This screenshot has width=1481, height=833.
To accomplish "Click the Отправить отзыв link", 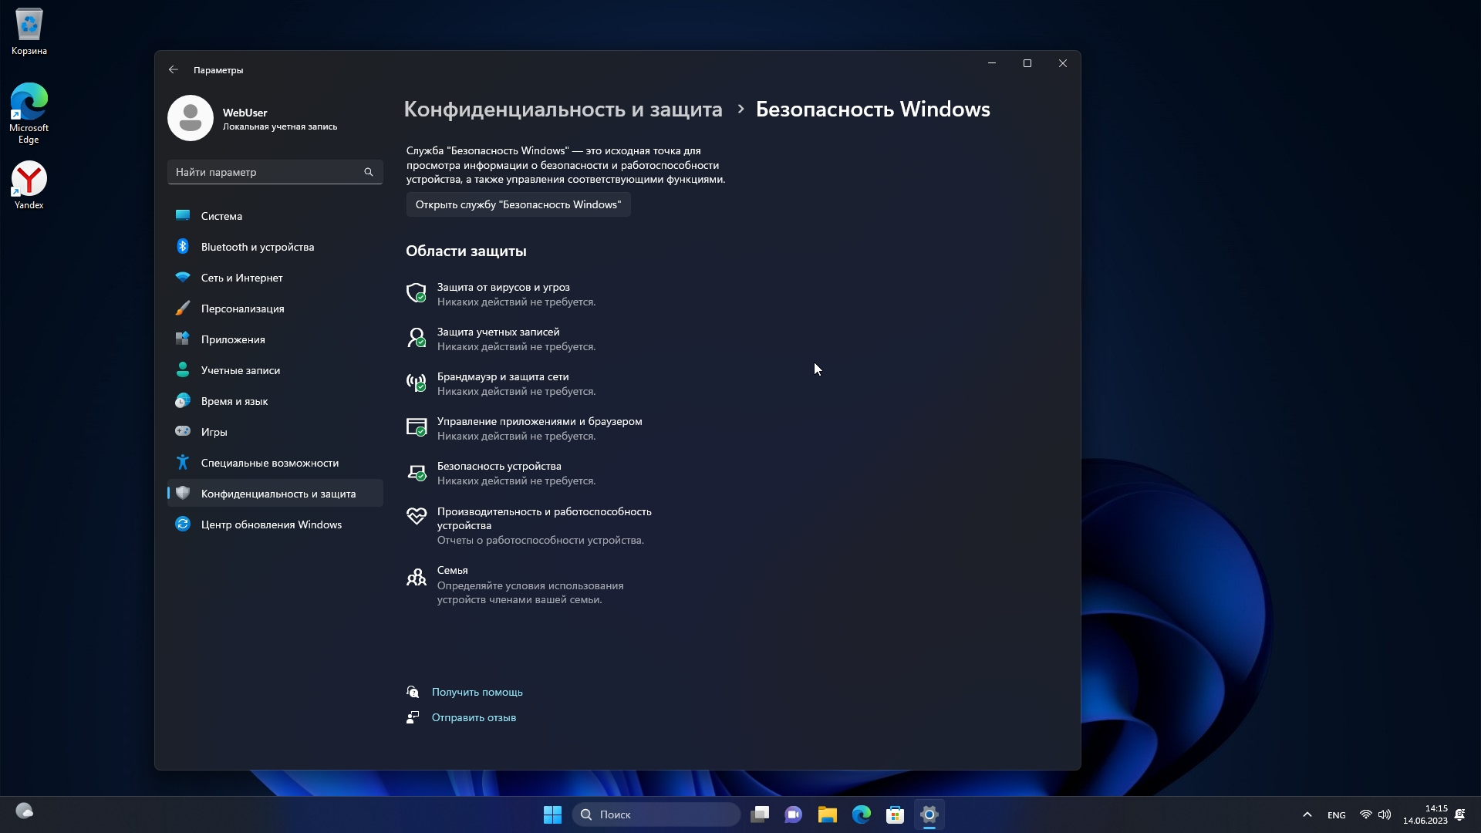I will click(x=474, y=717).
